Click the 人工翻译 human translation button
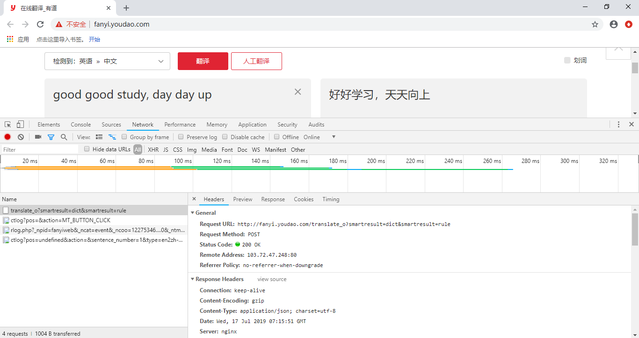 tap(256, 61)
